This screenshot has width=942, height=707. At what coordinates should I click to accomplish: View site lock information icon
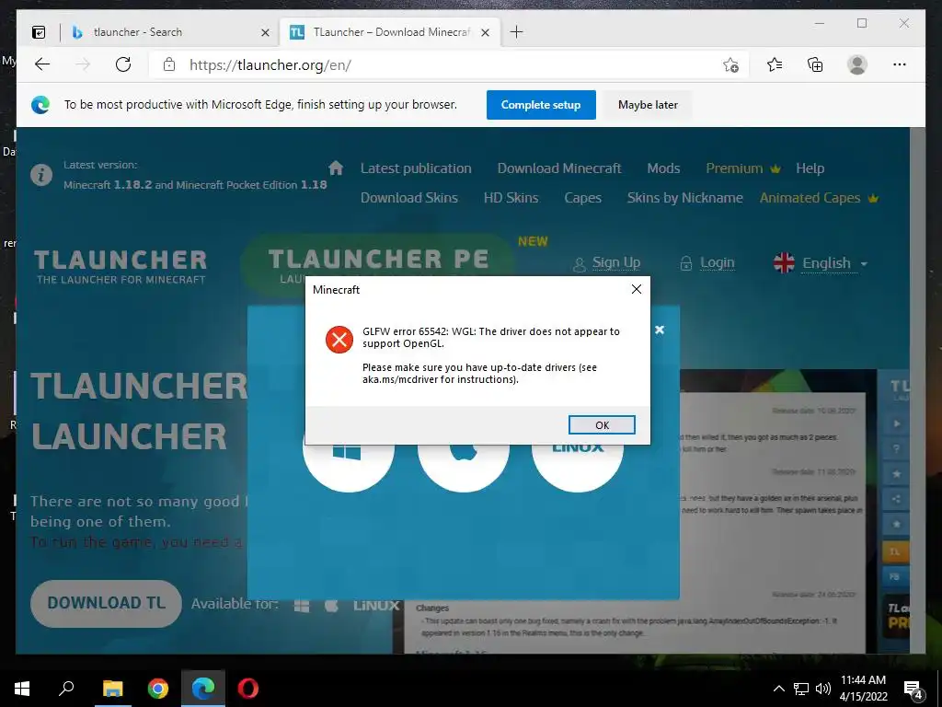[169, 64]
